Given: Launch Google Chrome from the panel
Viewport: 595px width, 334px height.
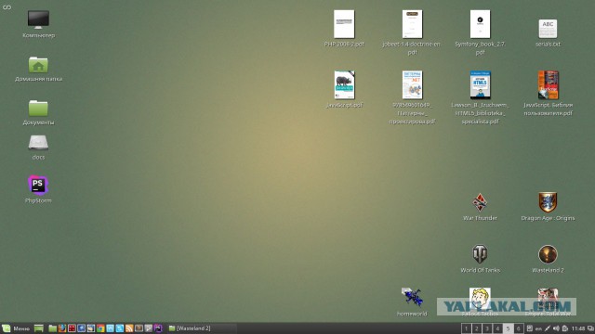Looking at the screenshot, I should tap(100, 328).
